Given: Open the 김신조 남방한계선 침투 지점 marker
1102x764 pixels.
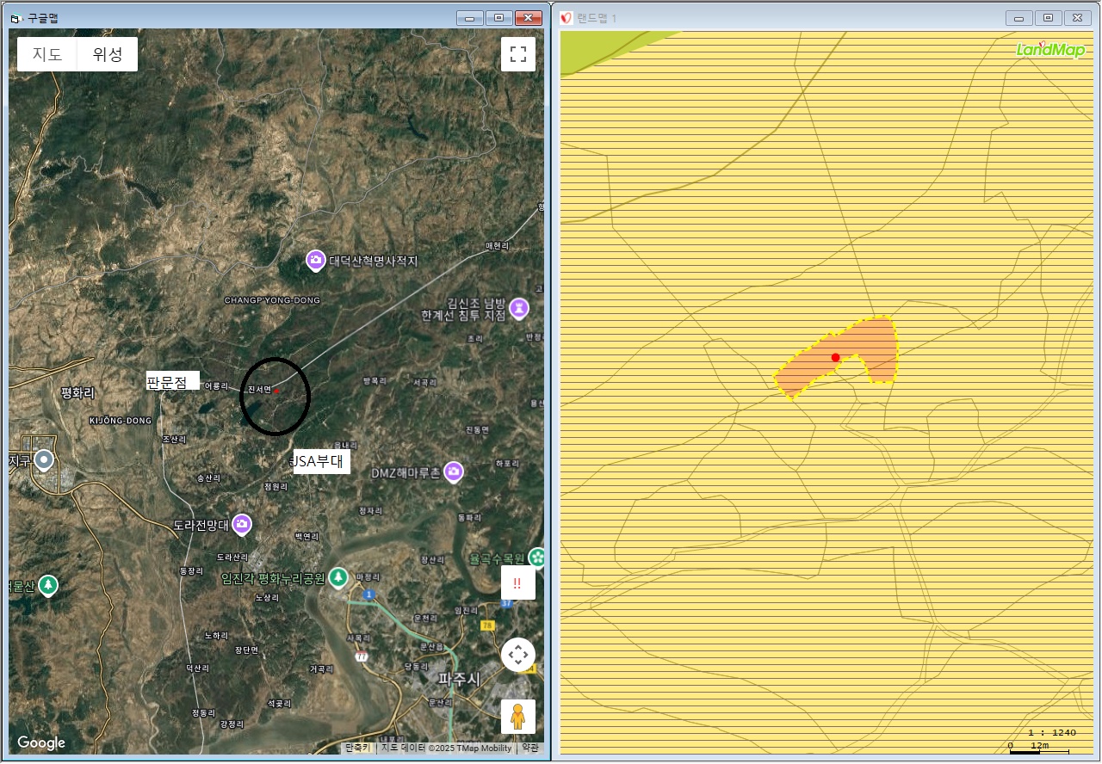Looking at the screenshot, I should 519,307.
